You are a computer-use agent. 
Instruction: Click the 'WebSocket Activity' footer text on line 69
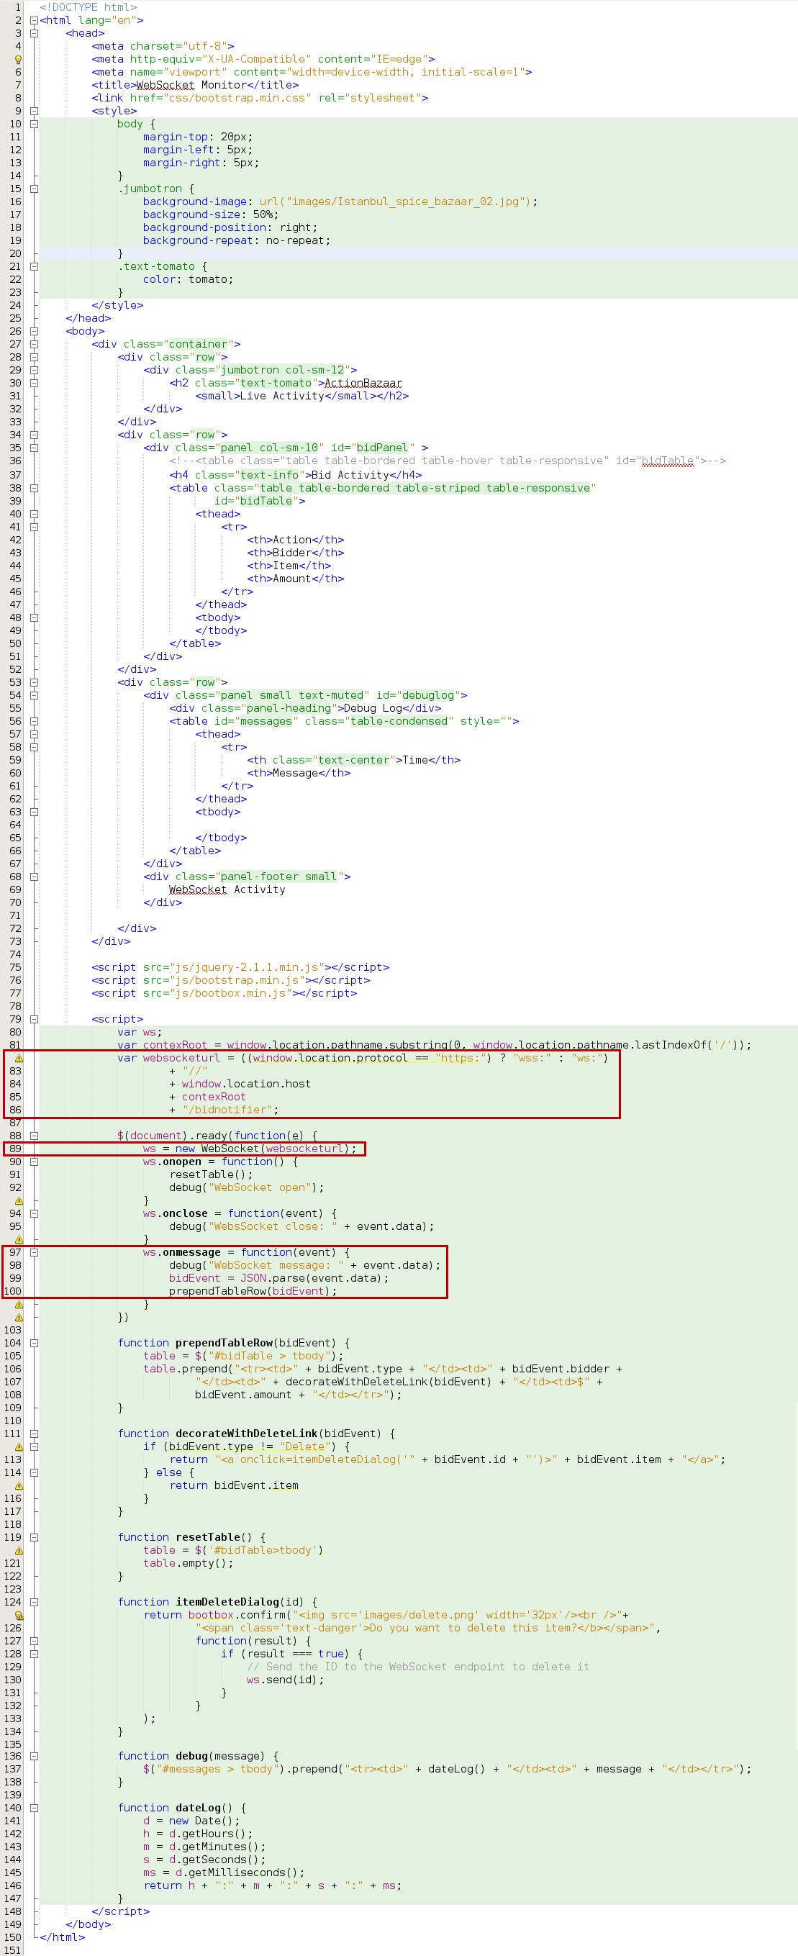(x=227, y=890)
